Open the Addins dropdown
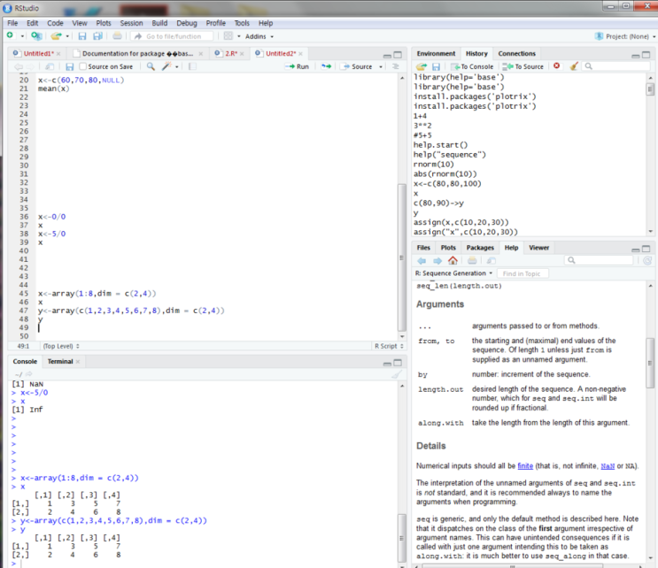The width and height of the screenshot is (658, 568). [259, 36]
